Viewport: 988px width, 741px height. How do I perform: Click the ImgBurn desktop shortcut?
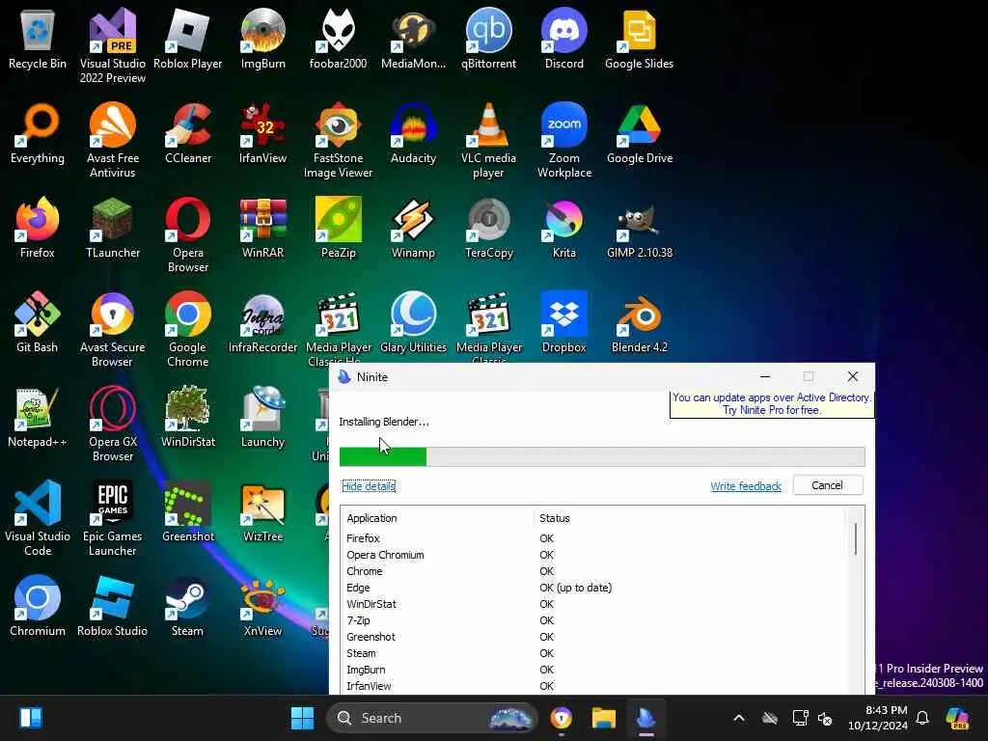pyautogui.click(x=262, y=39)
